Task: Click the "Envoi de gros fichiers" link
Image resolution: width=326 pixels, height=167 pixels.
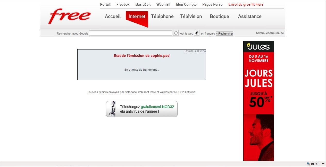Action: (x=246, y=5)
